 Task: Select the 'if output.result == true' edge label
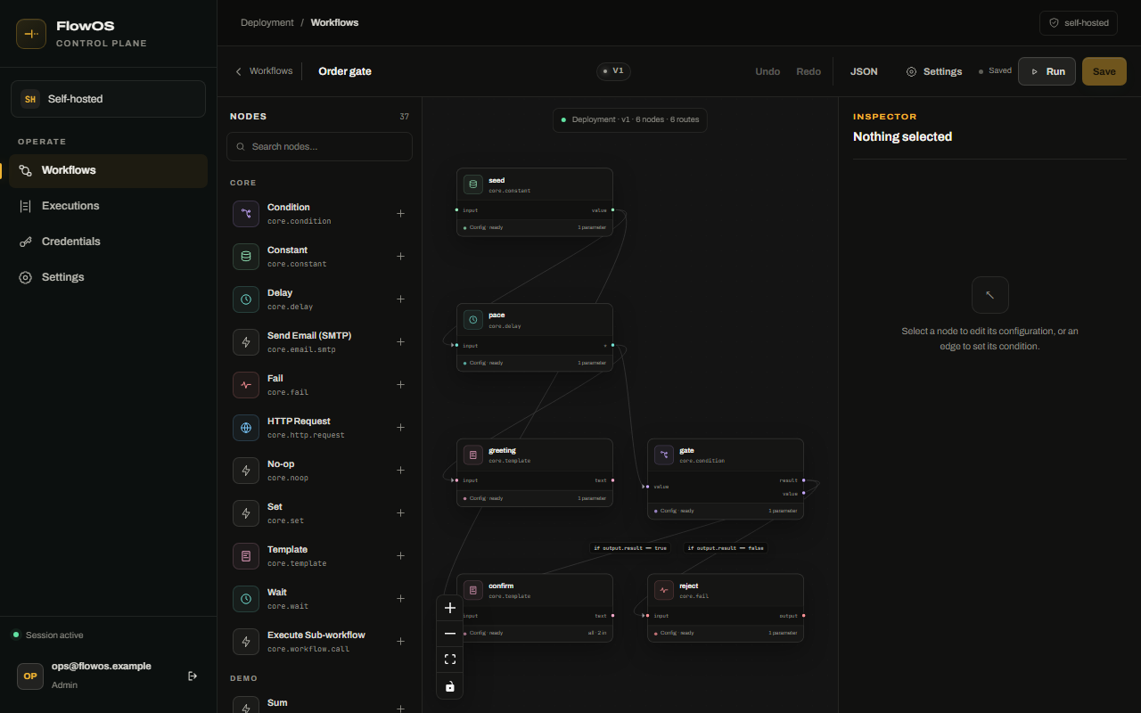point(630,548)
